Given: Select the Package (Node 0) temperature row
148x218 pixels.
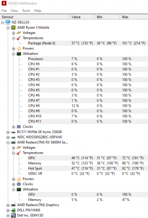Looking at the screenshot, I should 88,43.
